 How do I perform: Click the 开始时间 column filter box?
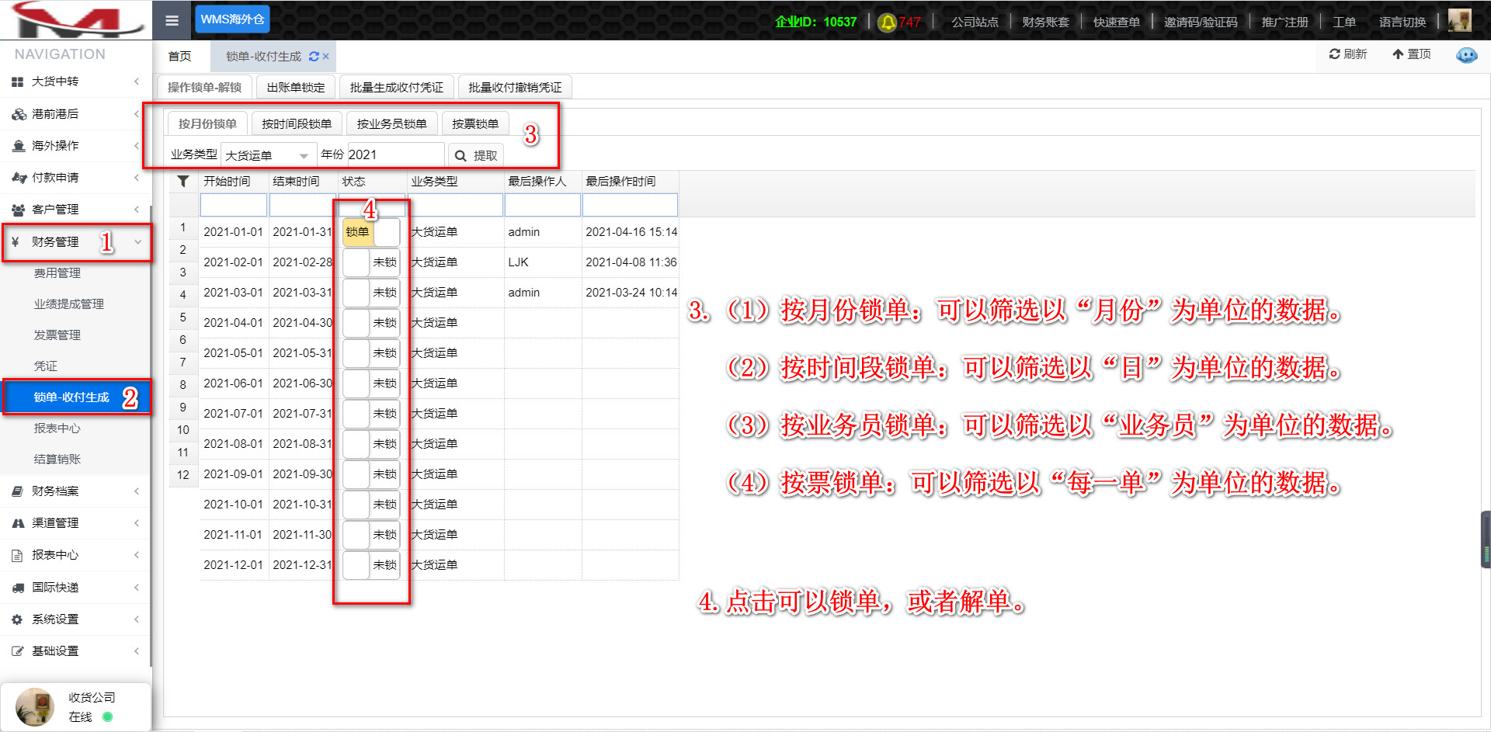coord(234,205)
